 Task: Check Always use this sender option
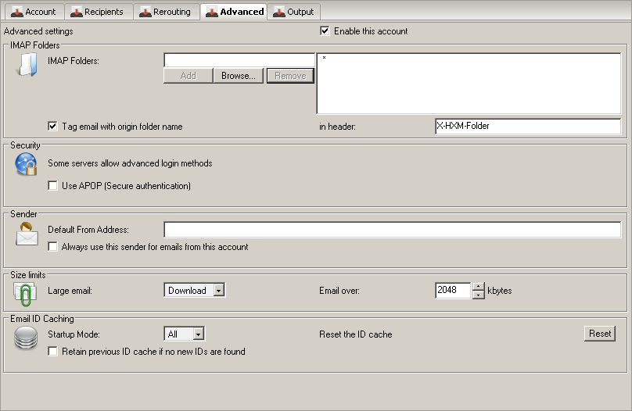[x=52, y=247]
